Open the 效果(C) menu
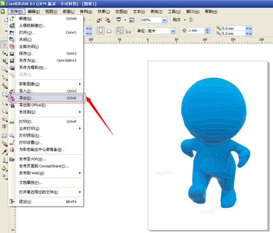The image size is (273, 233). point(104,11)
